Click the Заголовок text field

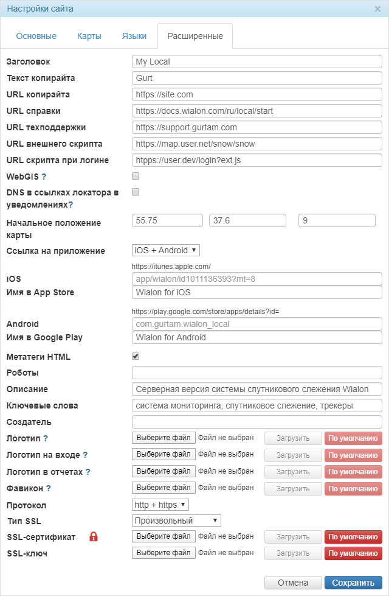(x=256, y=61)
